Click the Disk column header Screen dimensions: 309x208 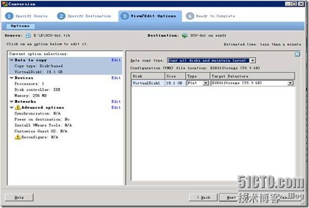(x=148, y=76)
